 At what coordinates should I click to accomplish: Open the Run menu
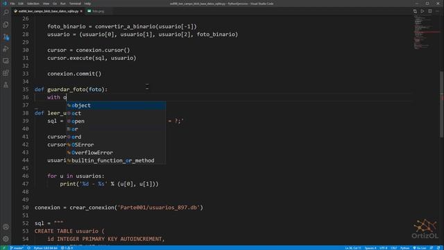63,3
